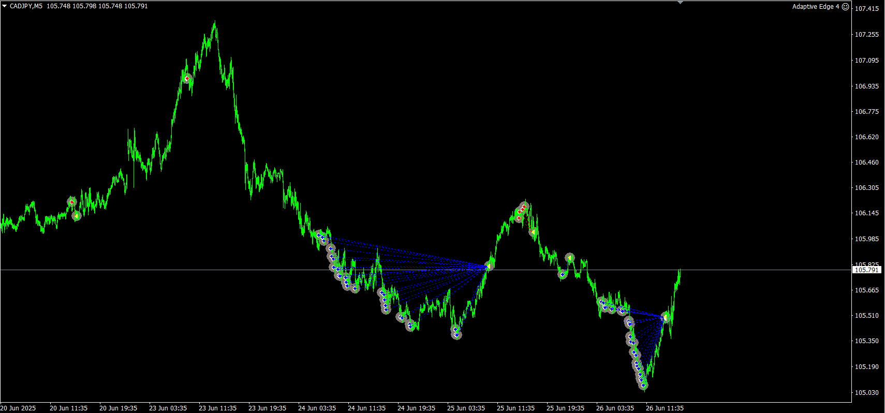Screen dimensions: 885x413
Task: Select the yellow marker below the red sell cluster
Action: [533, 232]
